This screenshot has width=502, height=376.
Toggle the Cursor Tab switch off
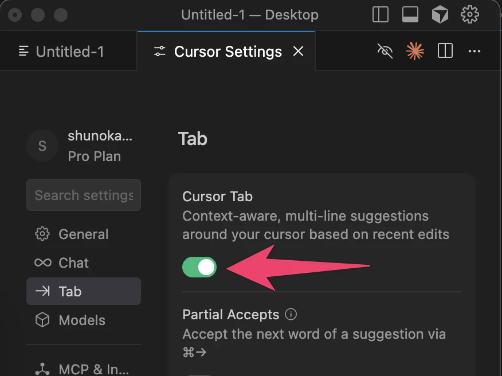click(199, 267)
